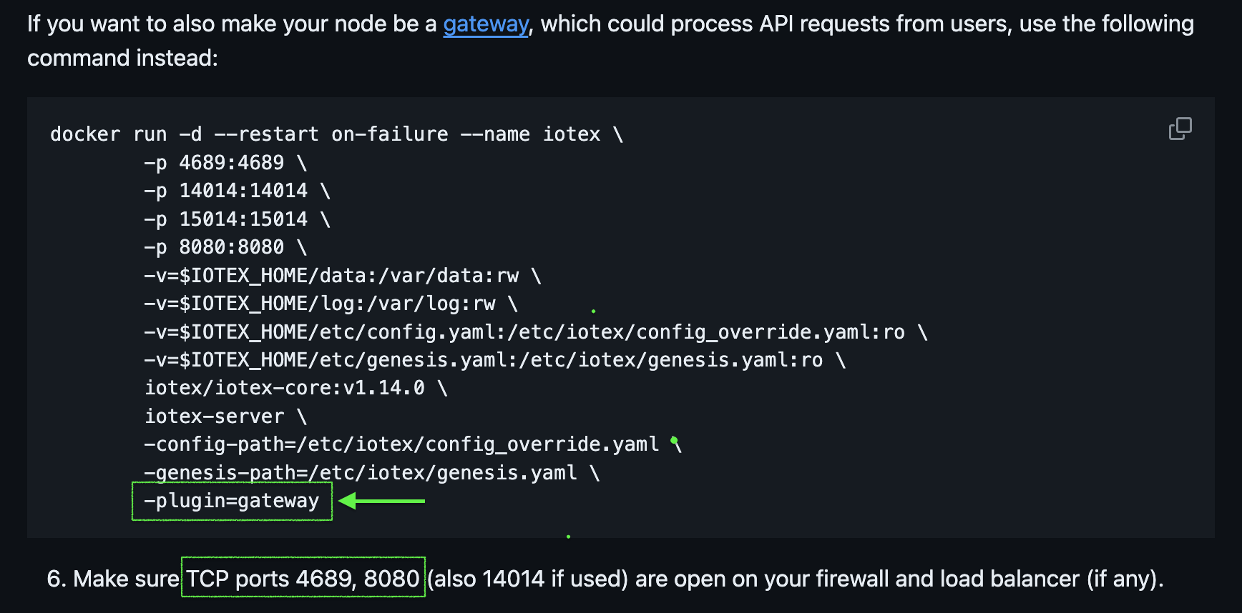Screen dimensions: 1242x613
Task: Click the -p 15014:15014 port mapping line
Action: pos(236,219)
